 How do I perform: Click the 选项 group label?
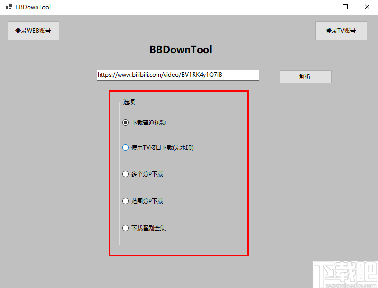coord(129,102)
